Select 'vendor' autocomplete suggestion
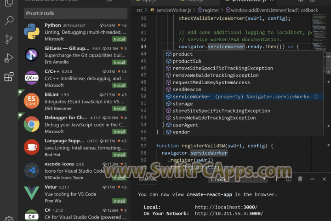This screenshot has height=221, width=331. [243, 132]
